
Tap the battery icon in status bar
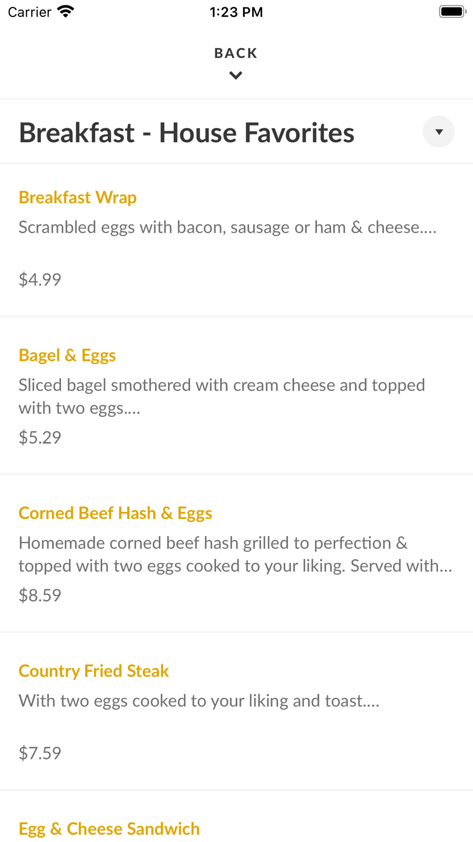[x=452, y=12]
